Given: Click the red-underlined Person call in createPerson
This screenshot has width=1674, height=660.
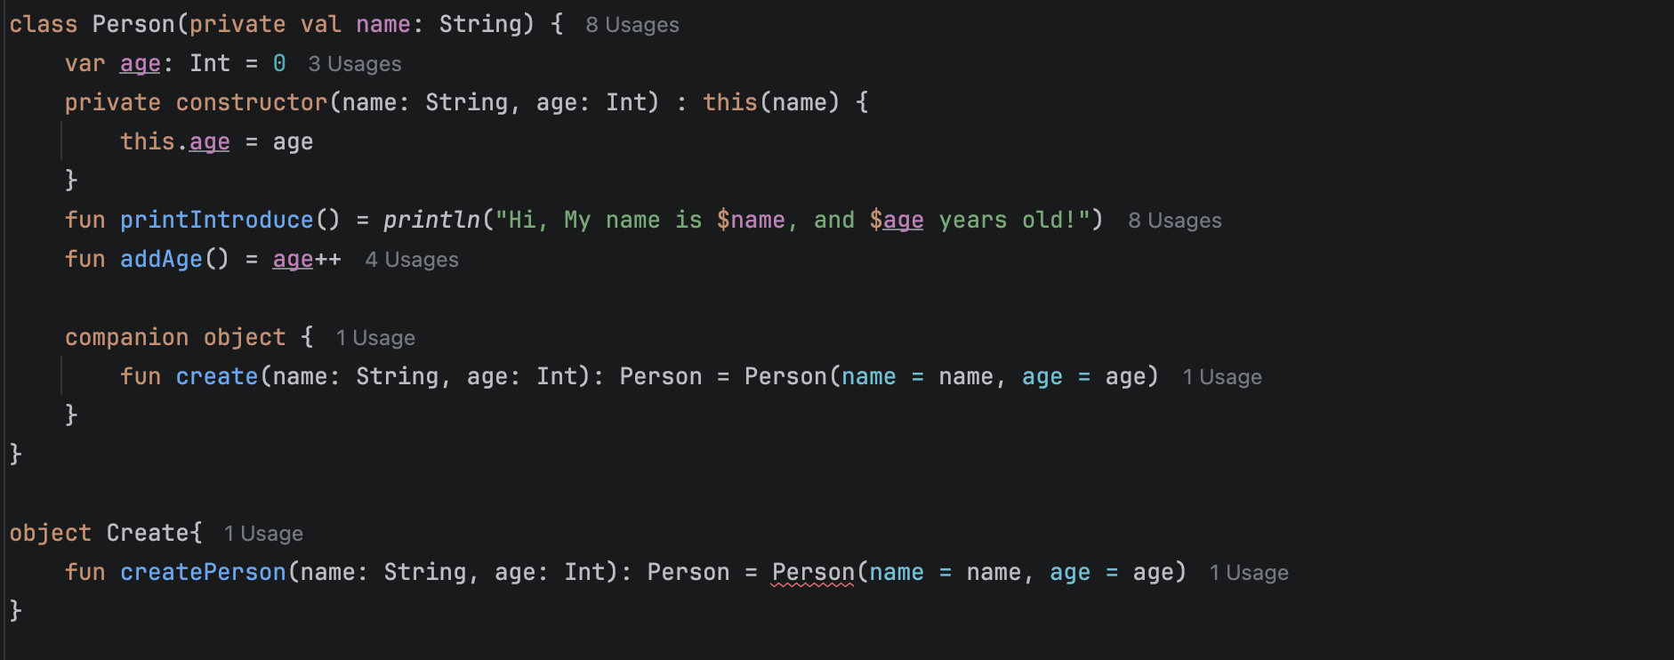Looking at the screenshot, I should pyautogui.click(x=813, y=572).
